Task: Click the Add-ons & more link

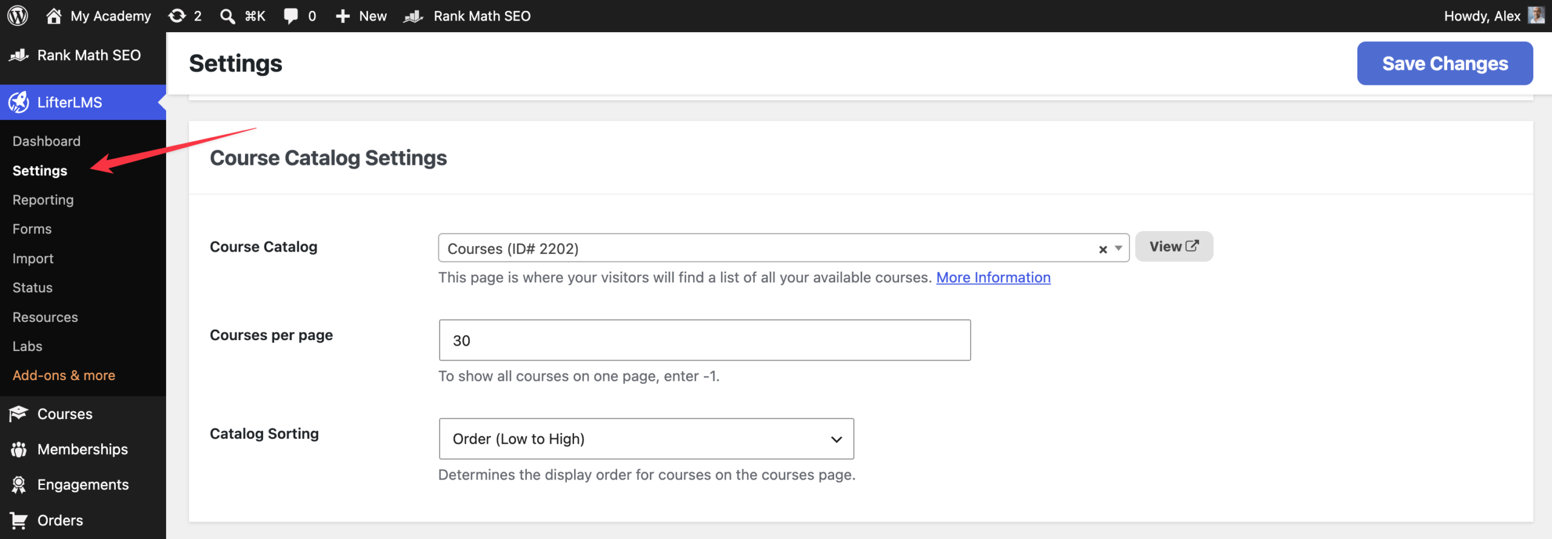Action: tap(64, 375)
